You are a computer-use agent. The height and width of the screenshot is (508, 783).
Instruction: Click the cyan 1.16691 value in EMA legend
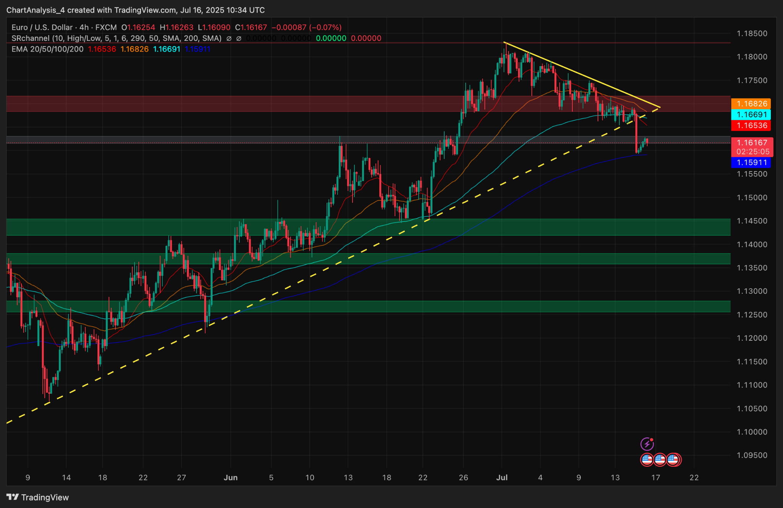167,49
